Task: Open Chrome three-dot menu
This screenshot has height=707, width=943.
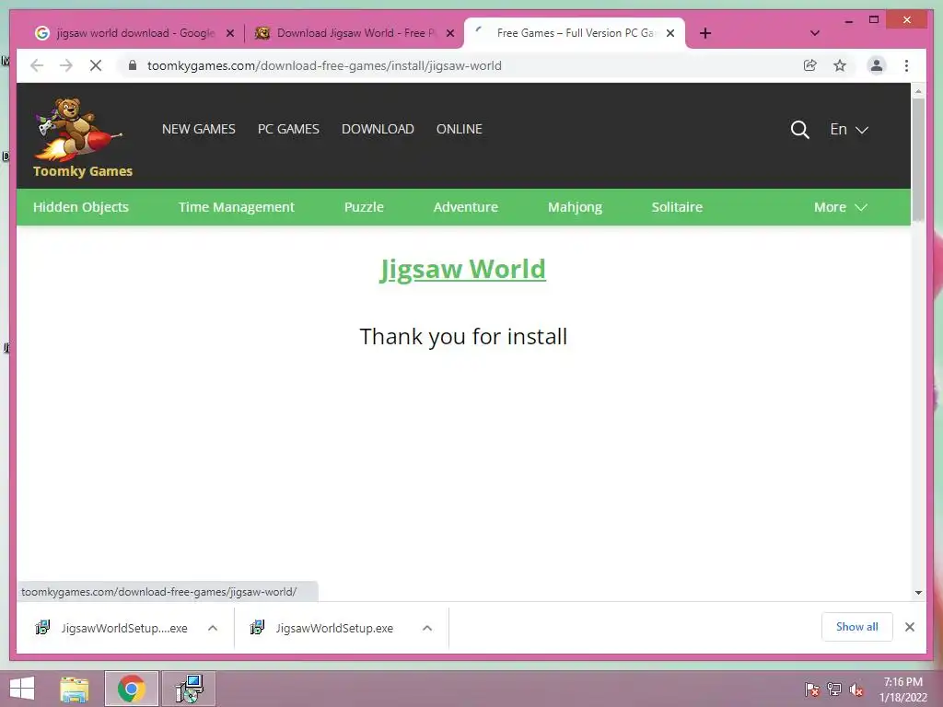Action: pyautogui.click(x=906, y=65)
